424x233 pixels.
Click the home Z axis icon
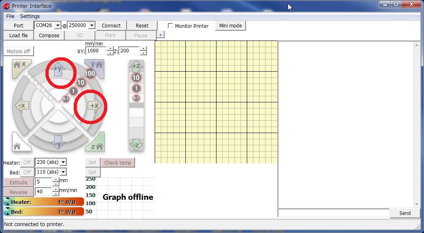point(96,144)
